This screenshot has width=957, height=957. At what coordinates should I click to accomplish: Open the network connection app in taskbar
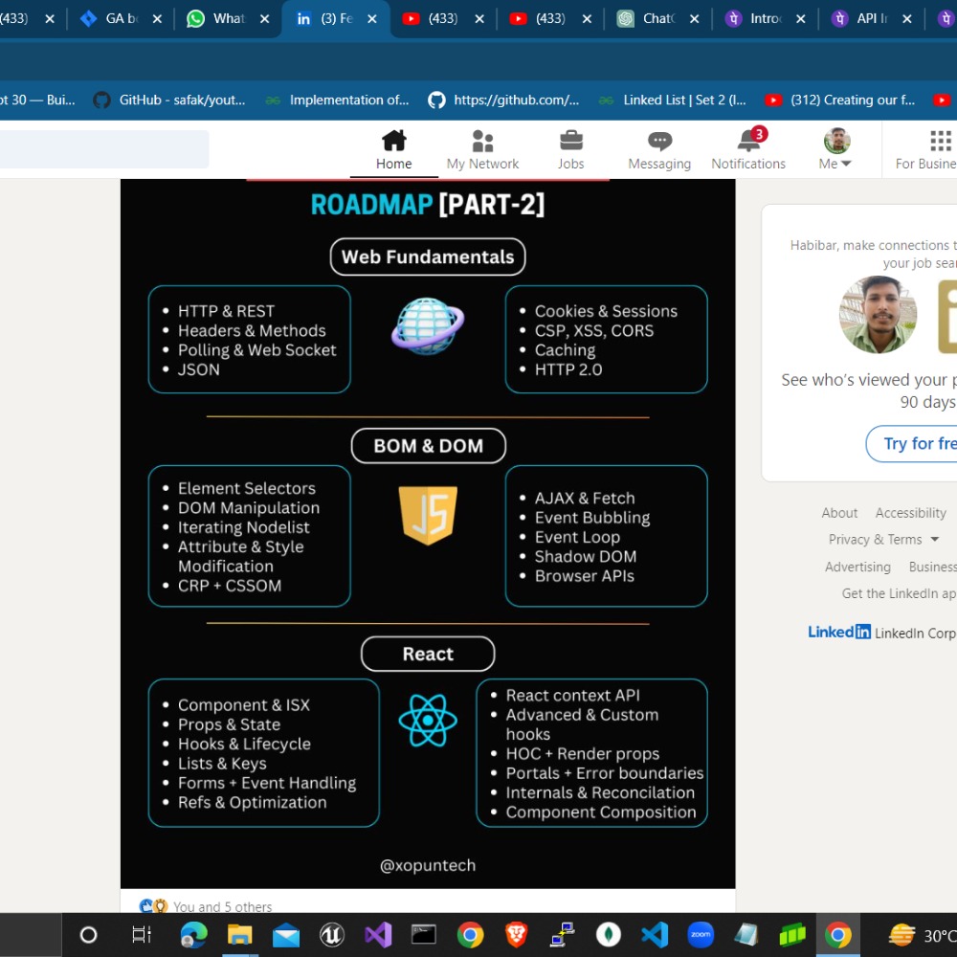[x=562, y=934]
